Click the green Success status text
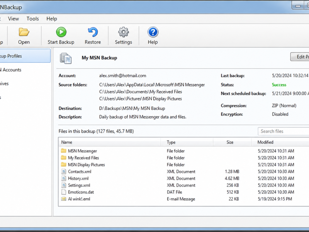The image size is (309, 232). 279,85
